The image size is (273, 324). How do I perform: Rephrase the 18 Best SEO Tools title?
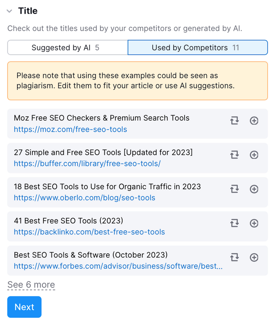coord(234,189)
